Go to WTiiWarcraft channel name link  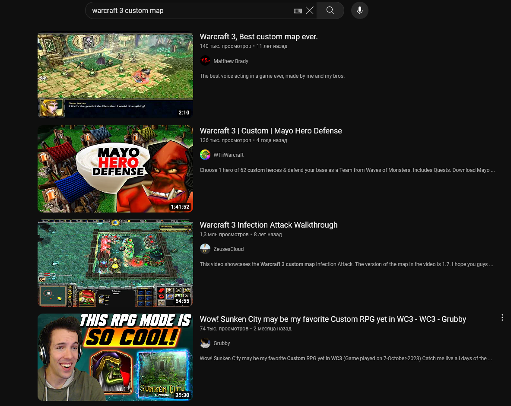229,155
